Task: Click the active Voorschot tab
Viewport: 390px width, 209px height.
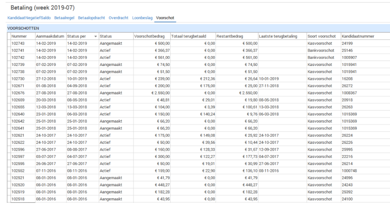Action: [165, 18]
